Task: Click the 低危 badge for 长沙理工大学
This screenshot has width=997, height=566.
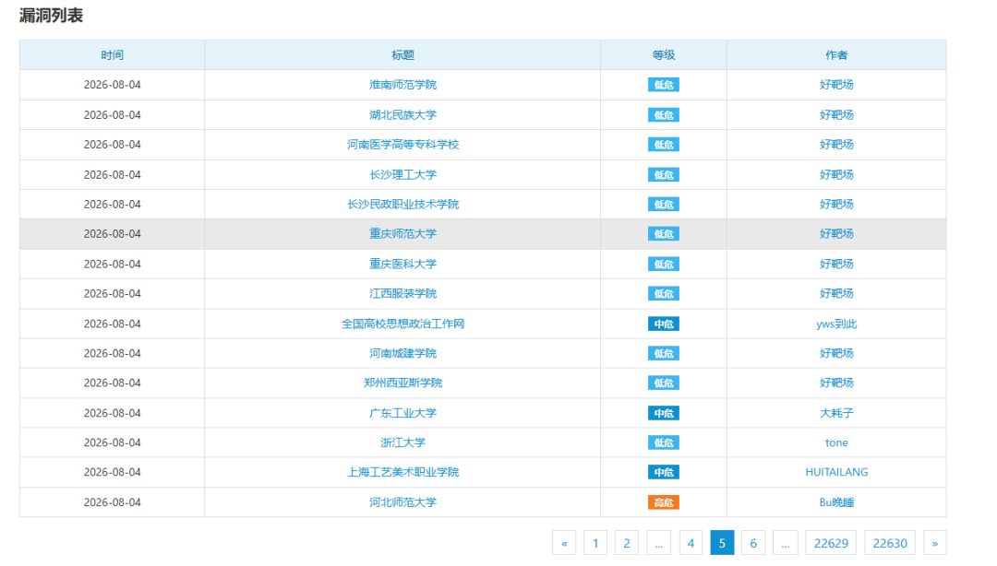Action: (x=663, y=175)
